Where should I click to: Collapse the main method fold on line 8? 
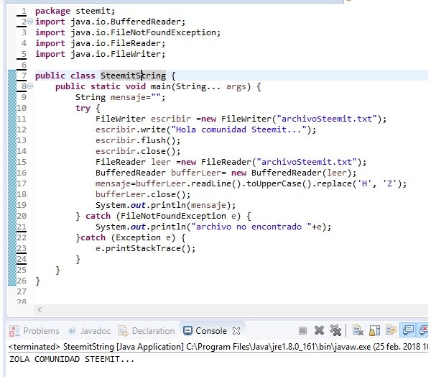[30, 86]
